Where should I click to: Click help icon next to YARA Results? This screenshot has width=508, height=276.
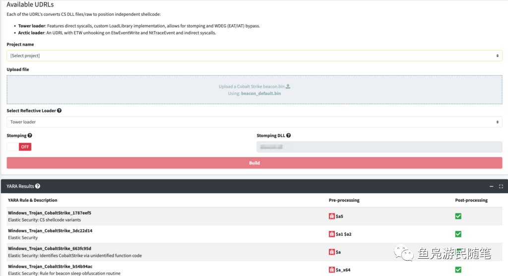click(x=38, y=186)
